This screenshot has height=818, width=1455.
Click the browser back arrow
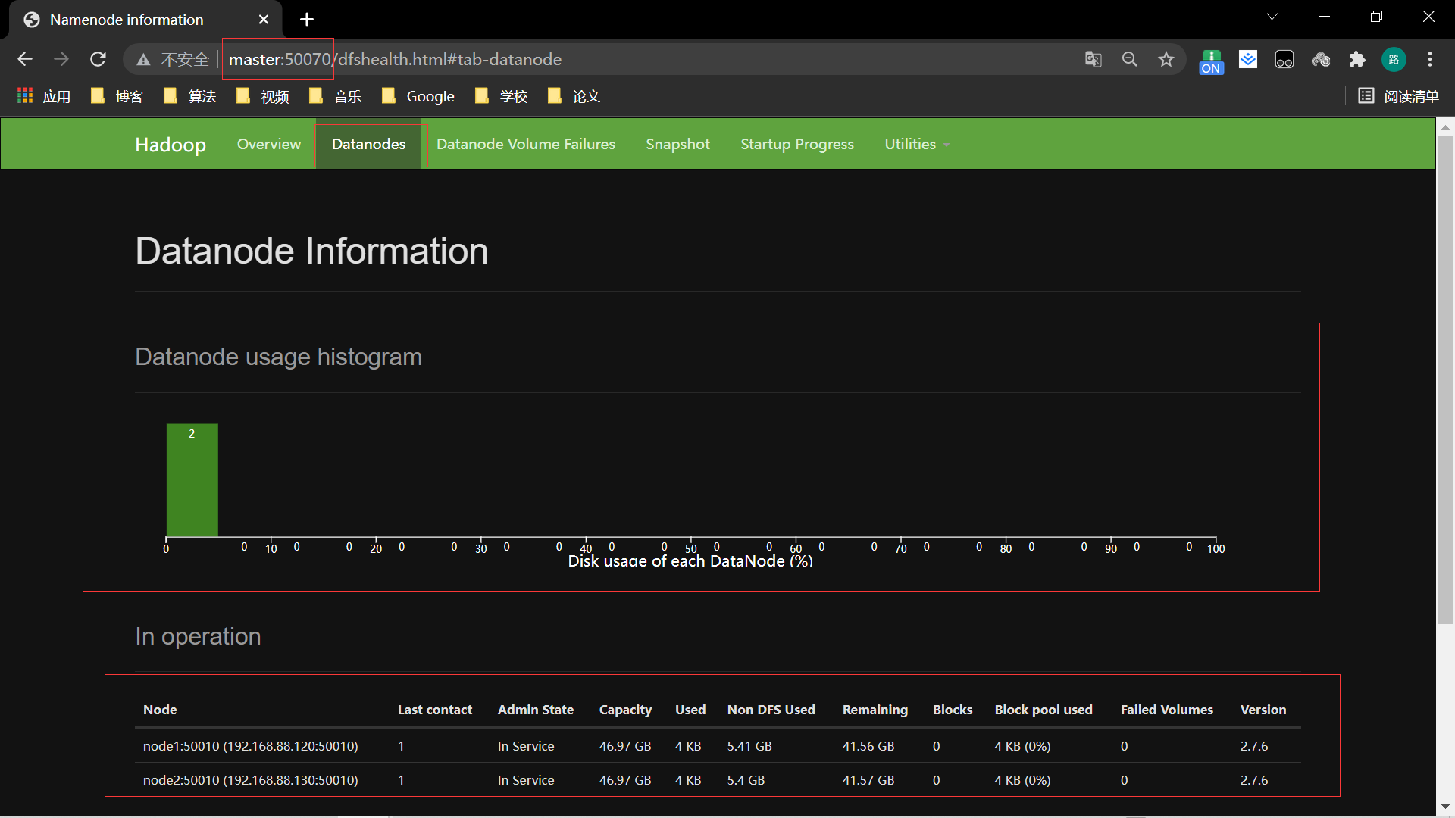(x=25, y=59)
